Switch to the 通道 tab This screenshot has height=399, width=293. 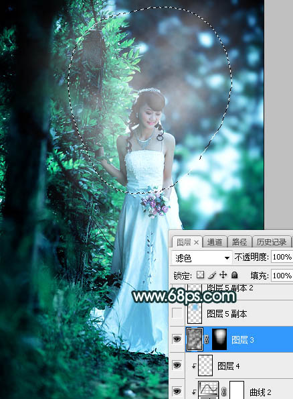215,241
